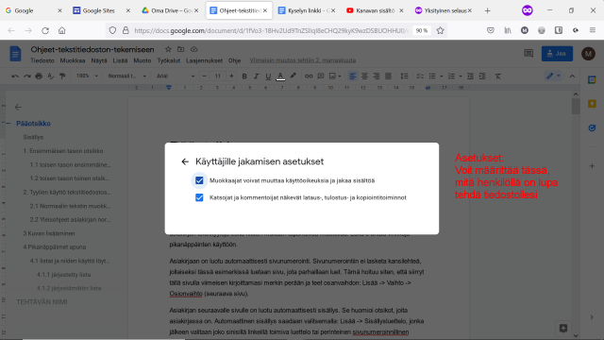The height and width of the screenshot is (340, 604).
Task: Open highlight color picker
Action: 294,76
